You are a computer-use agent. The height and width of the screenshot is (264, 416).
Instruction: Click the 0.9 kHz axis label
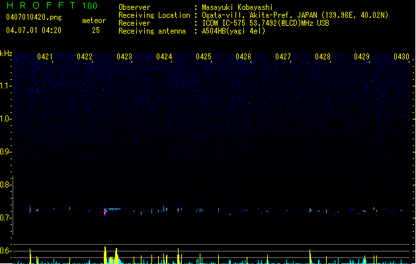pyautogui.click(x=5, y=152)
